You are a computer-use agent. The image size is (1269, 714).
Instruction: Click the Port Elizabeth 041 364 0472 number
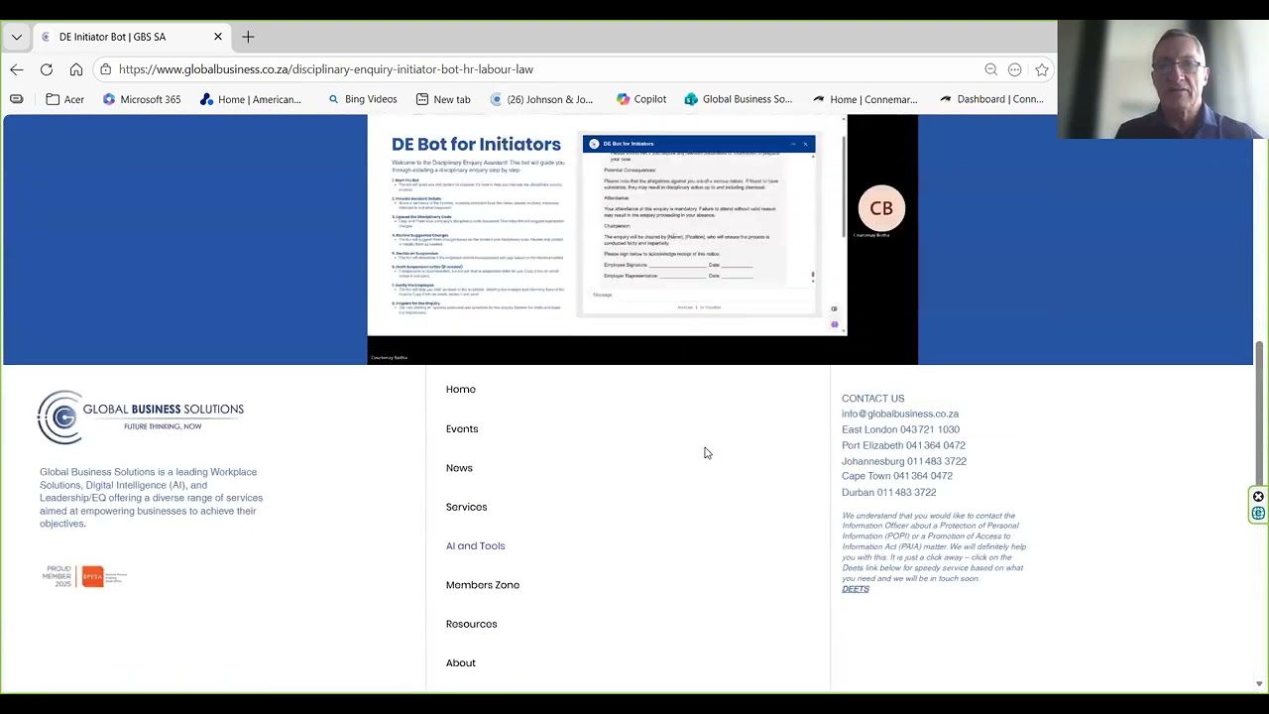903,445
